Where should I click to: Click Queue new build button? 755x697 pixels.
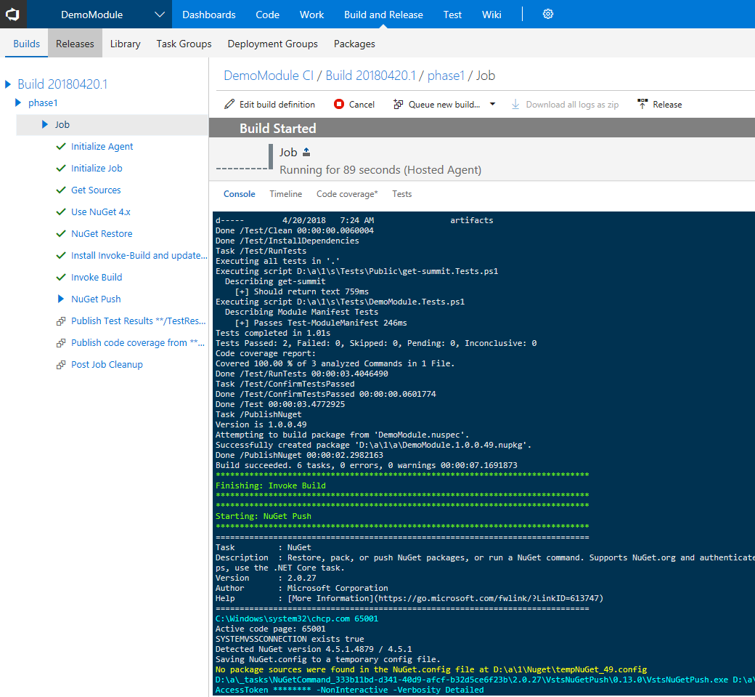point(437,104)
